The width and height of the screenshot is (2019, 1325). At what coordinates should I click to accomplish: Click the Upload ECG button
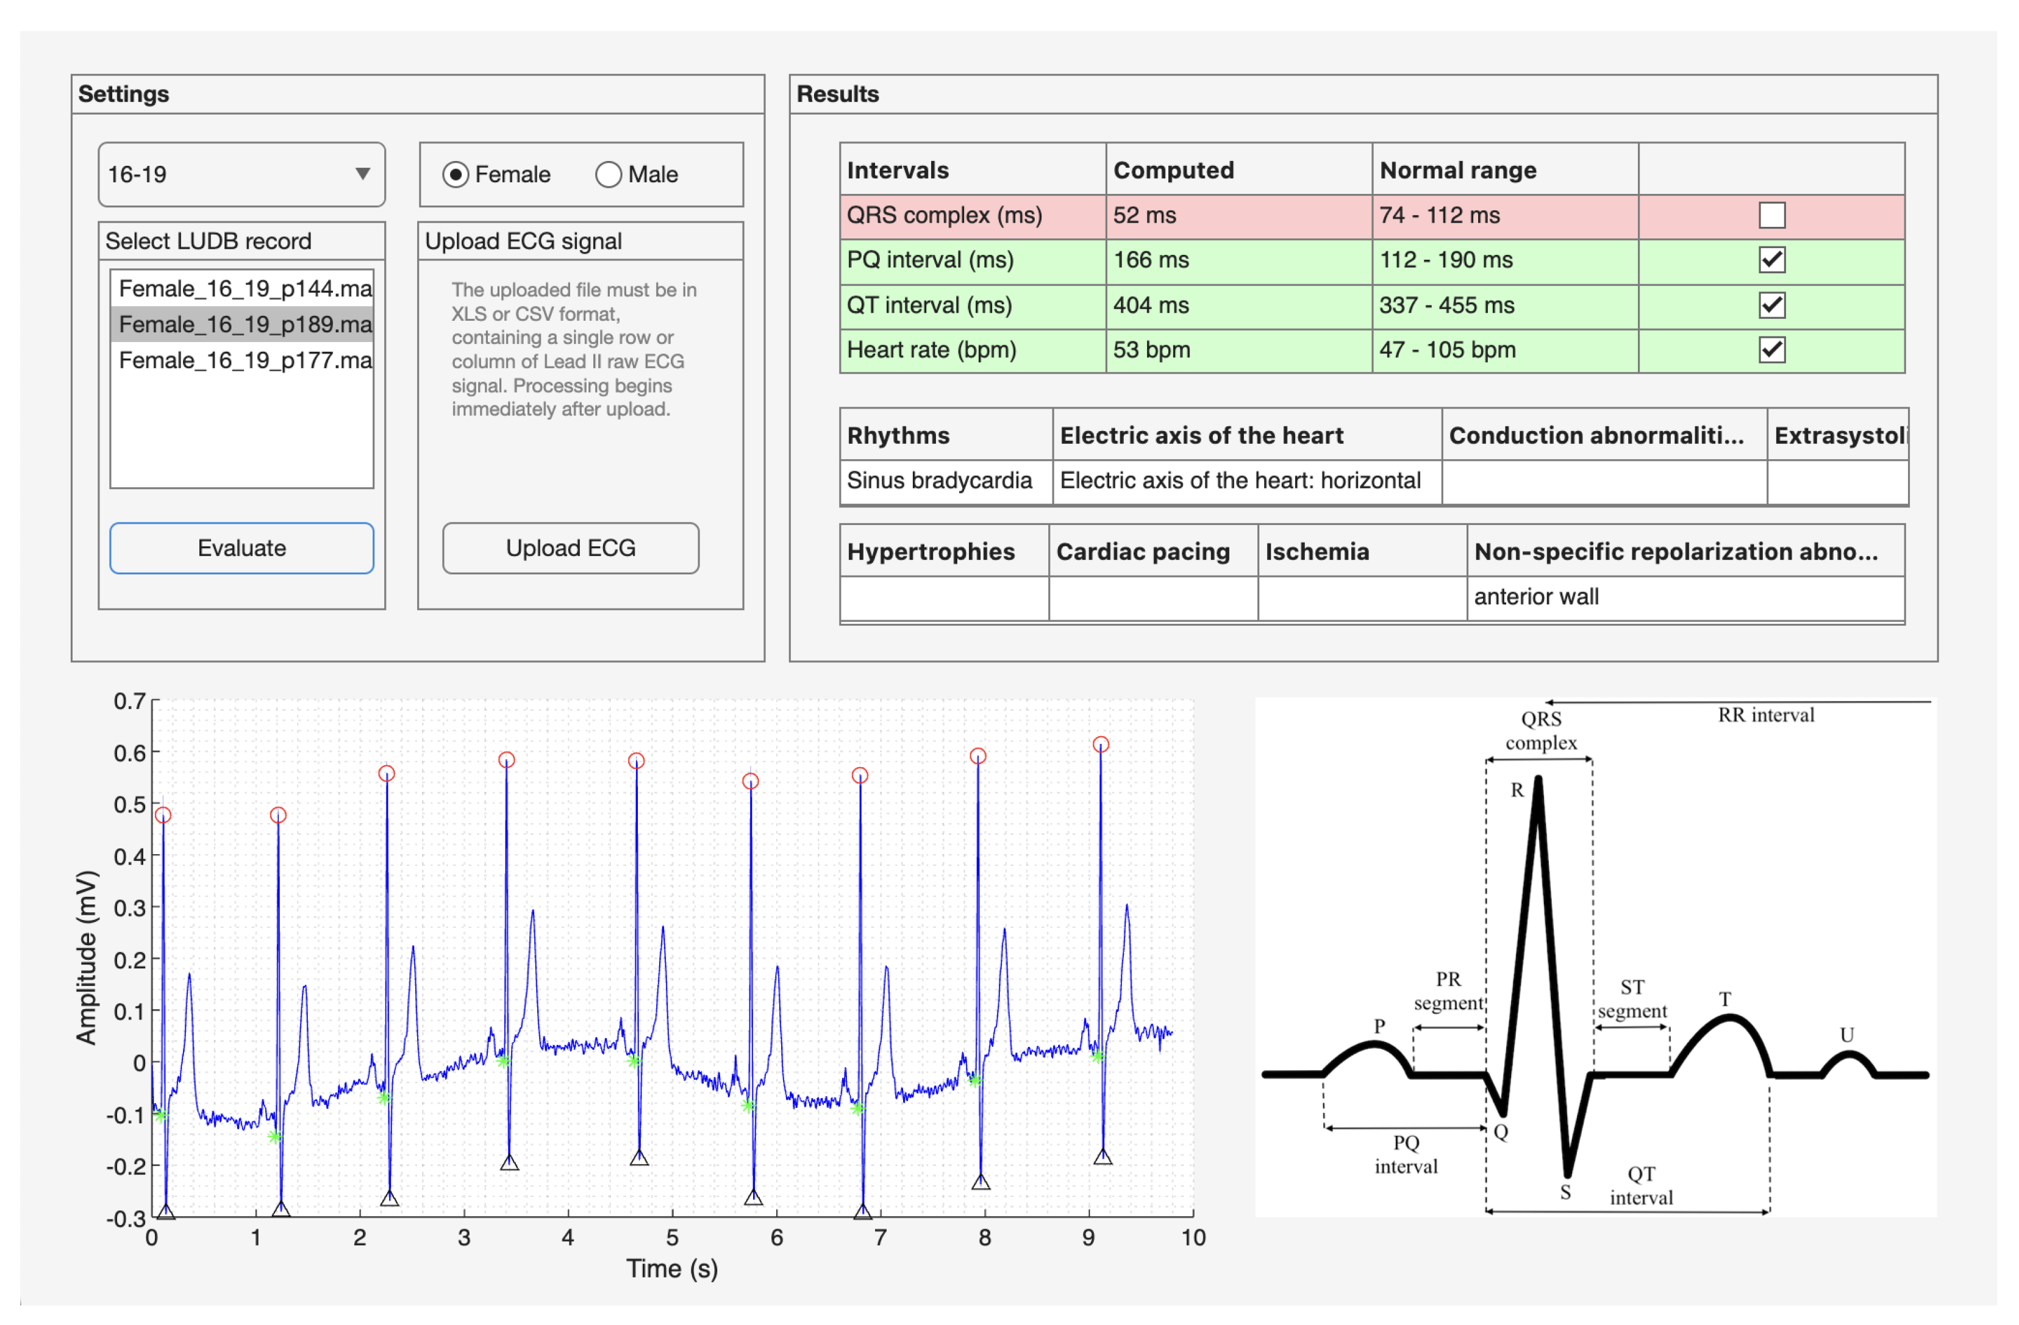pos(571,549)
